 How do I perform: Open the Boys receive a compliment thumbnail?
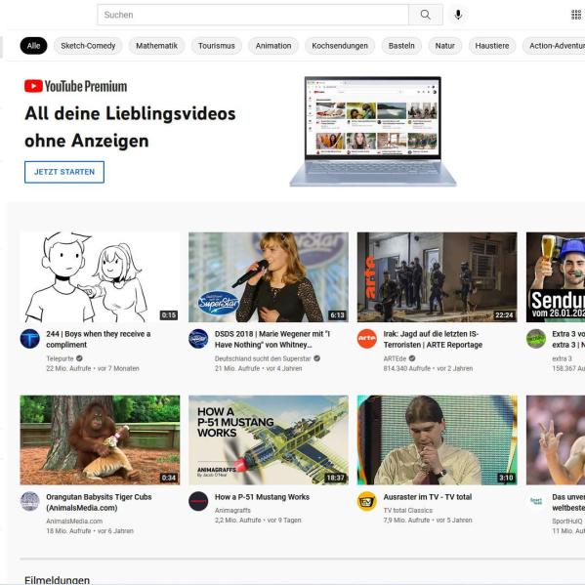click(100, 277)
